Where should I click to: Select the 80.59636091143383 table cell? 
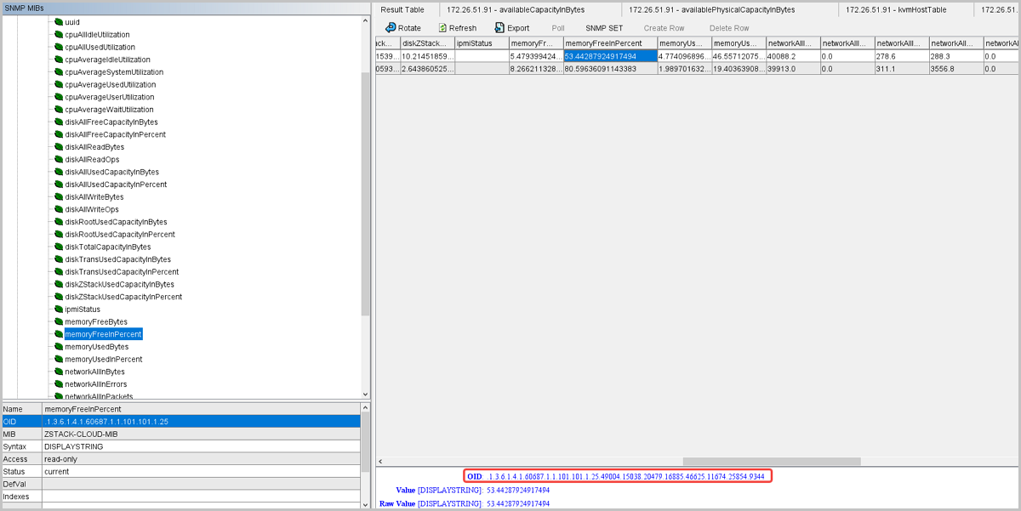click(610, 69)
